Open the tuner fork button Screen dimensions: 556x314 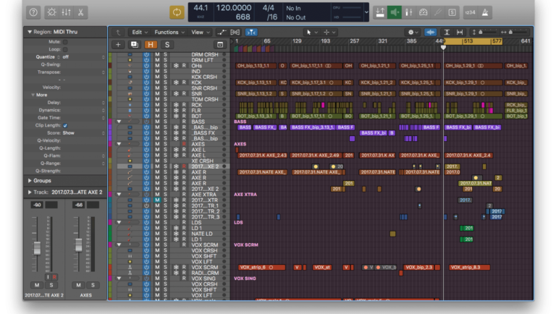pyautogui.click(x=437, y=12)
